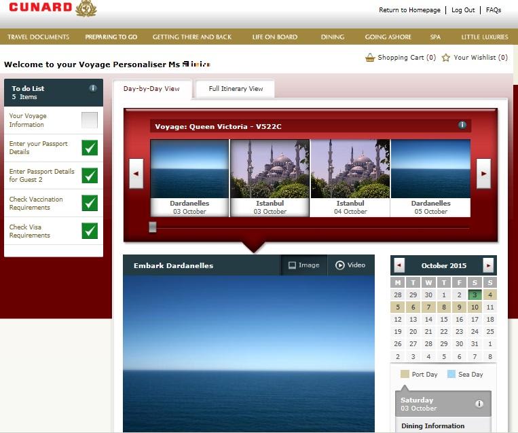Go to next calendar month
Viewport: 518px width, 433px height.
pos(488,265)
